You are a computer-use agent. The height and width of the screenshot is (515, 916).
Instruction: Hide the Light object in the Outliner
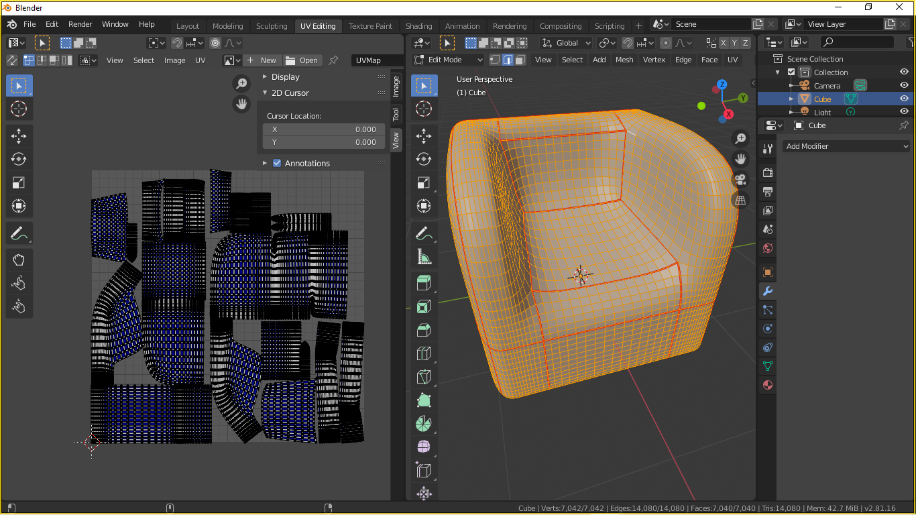click(x=903, y=112)
